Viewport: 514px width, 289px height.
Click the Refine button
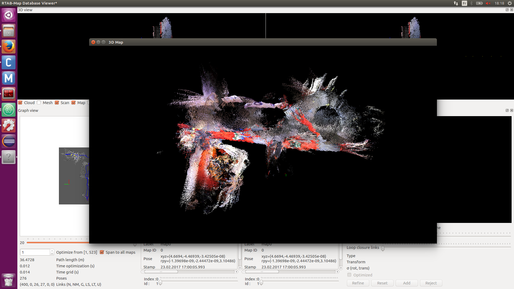[358, 283]
